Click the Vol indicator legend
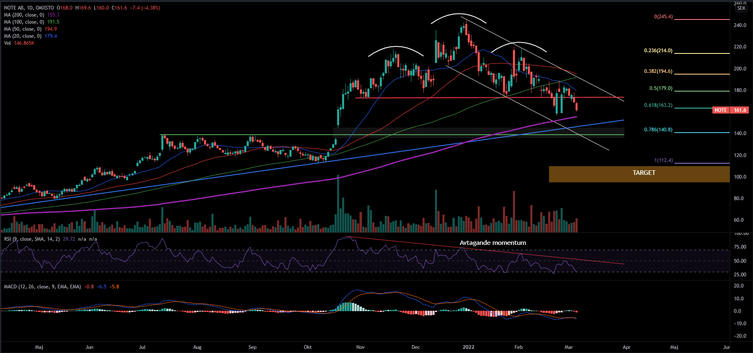753x353 pixels. click(8, 43)
